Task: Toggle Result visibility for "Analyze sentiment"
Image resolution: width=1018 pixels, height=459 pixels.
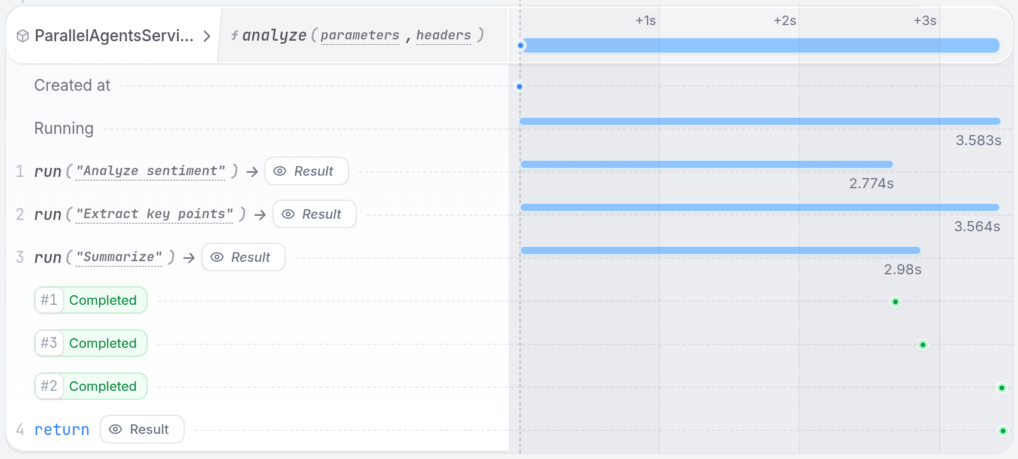Action: pos(306,171)
